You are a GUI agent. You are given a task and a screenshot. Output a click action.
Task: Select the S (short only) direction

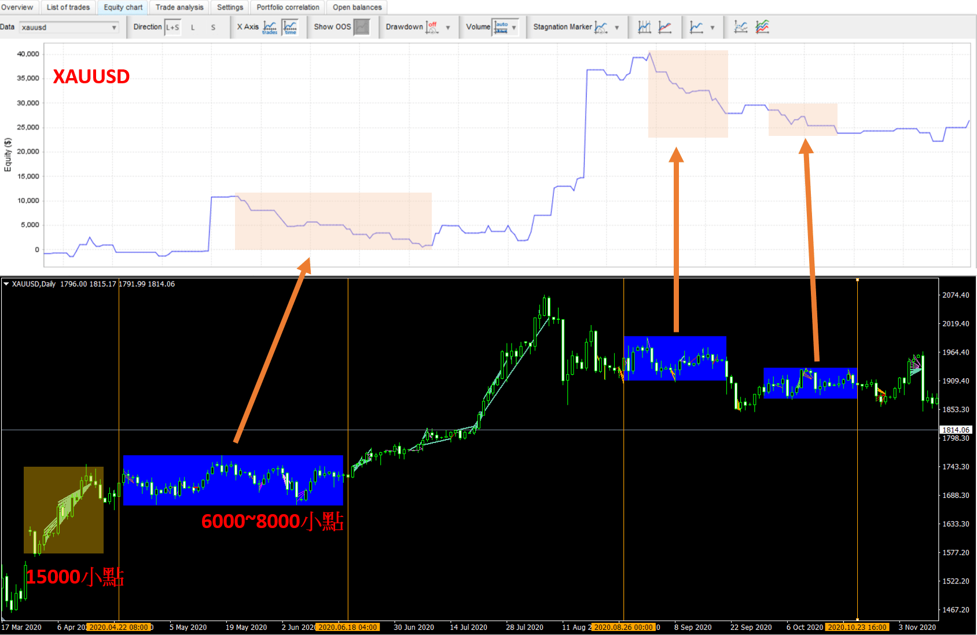[x=213, y=27]
